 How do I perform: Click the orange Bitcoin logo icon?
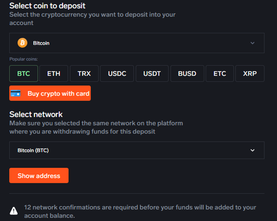[x=22, y=43]
